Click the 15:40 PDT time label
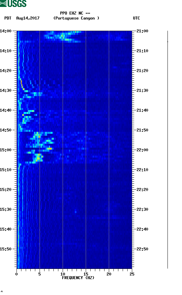182x295 pixels. [x=6, y=229]
